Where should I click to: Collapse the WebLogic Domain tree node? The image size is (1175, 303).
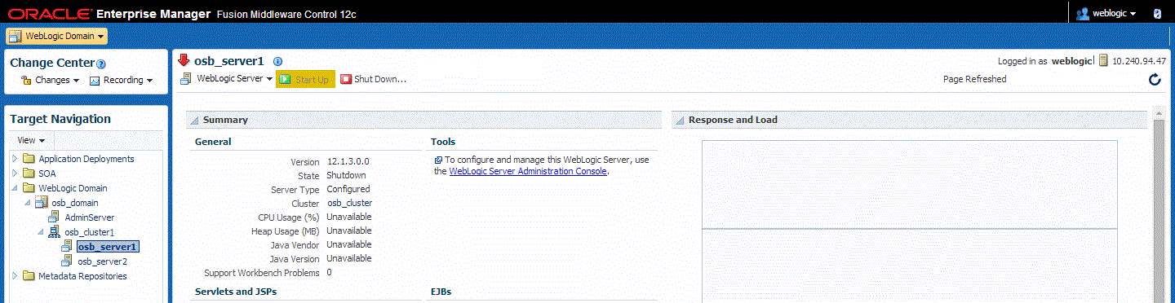pyautogui.click(x=15, y=188)
